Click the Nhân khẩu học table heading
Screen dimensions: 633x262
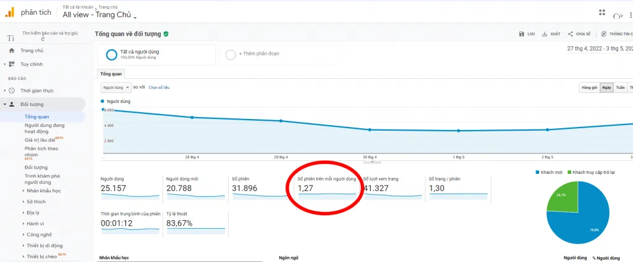[x=114, y=258]
